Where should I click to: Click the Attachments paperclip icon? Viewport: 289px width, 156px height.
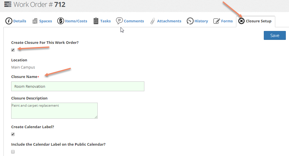pyautogui.click(x=152, y=21)
